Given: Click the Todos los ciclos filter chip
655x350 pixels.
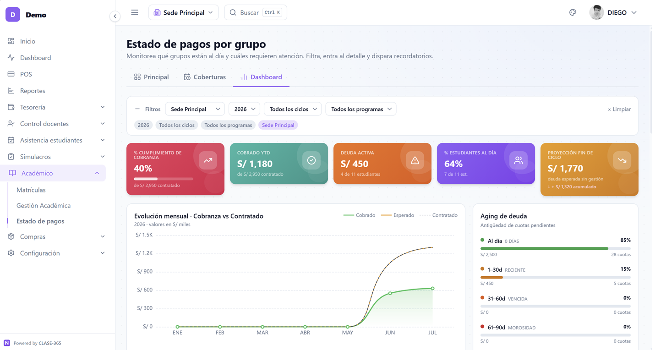Looking at the screenshot, I should coord(177,125).
